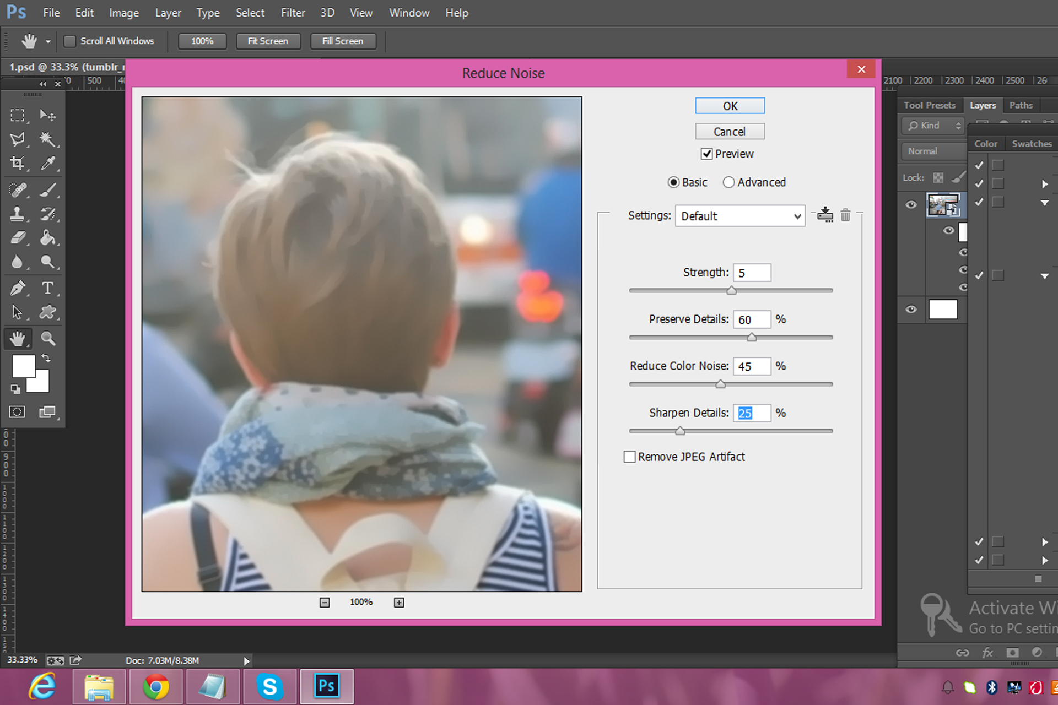
Task: Uncheck the Preview checkbox
Action: click(x=706, y=154)
